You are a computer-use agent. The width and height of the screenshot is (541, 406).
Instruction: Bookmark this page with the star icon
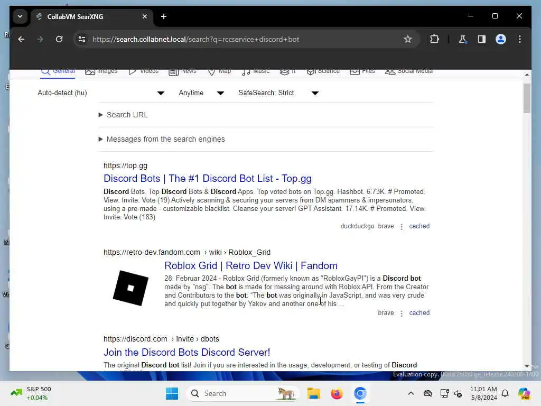click(x=407, y=39)
